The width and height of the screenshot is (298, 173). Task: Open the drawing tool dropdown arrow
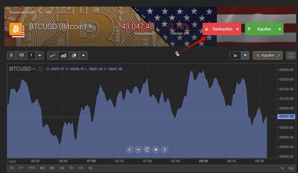click(x=245, y=55)
